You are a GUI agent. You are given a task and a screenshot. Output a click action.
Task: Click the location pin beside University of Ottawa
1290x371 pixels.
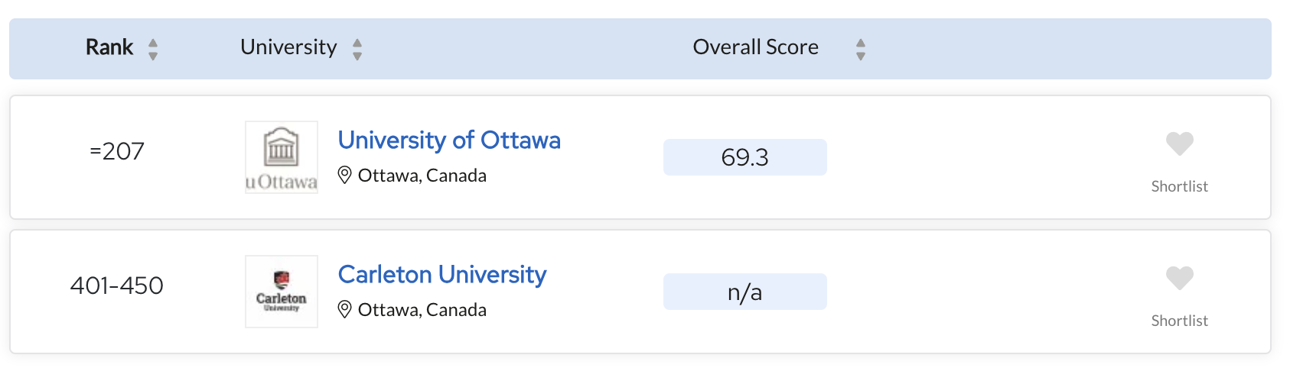point(345,176)
